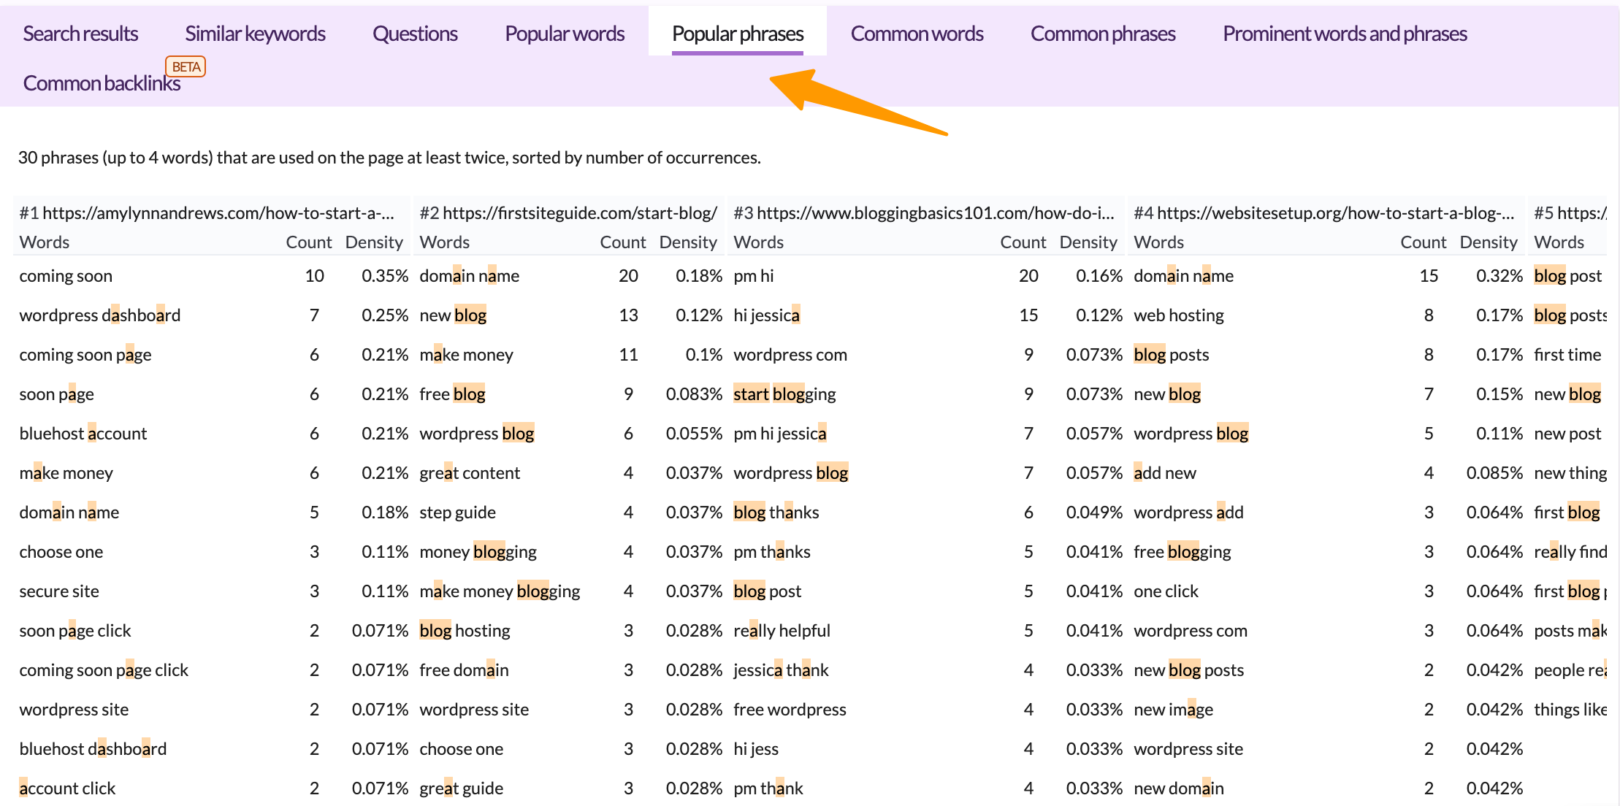The image size is (1620, 806).
Task: Open Prominent words and phrases tab
Action: click(x=1345, y=34)
